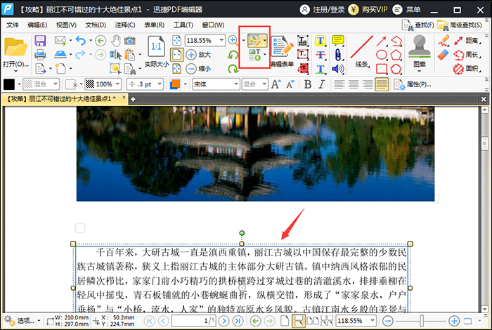Open the 工具(T) menu
Viewport: 492px width, 330px height.
183,25
